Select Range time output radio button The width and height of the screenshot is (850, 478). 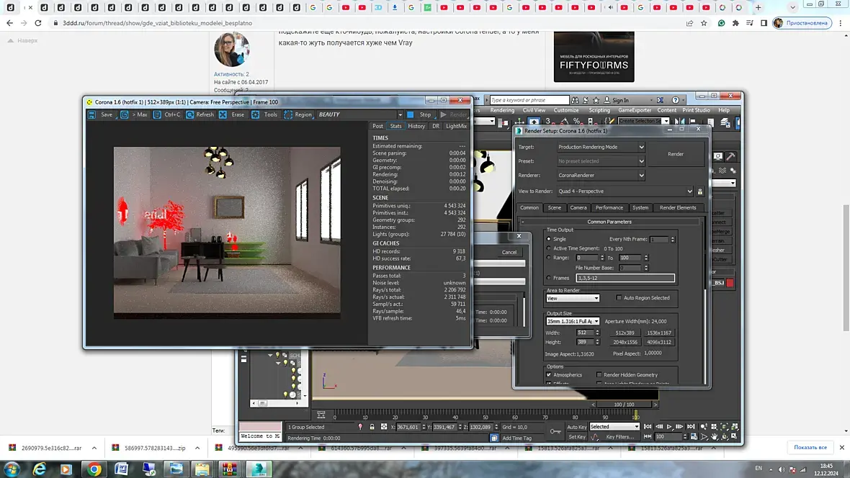click(549, 258)
